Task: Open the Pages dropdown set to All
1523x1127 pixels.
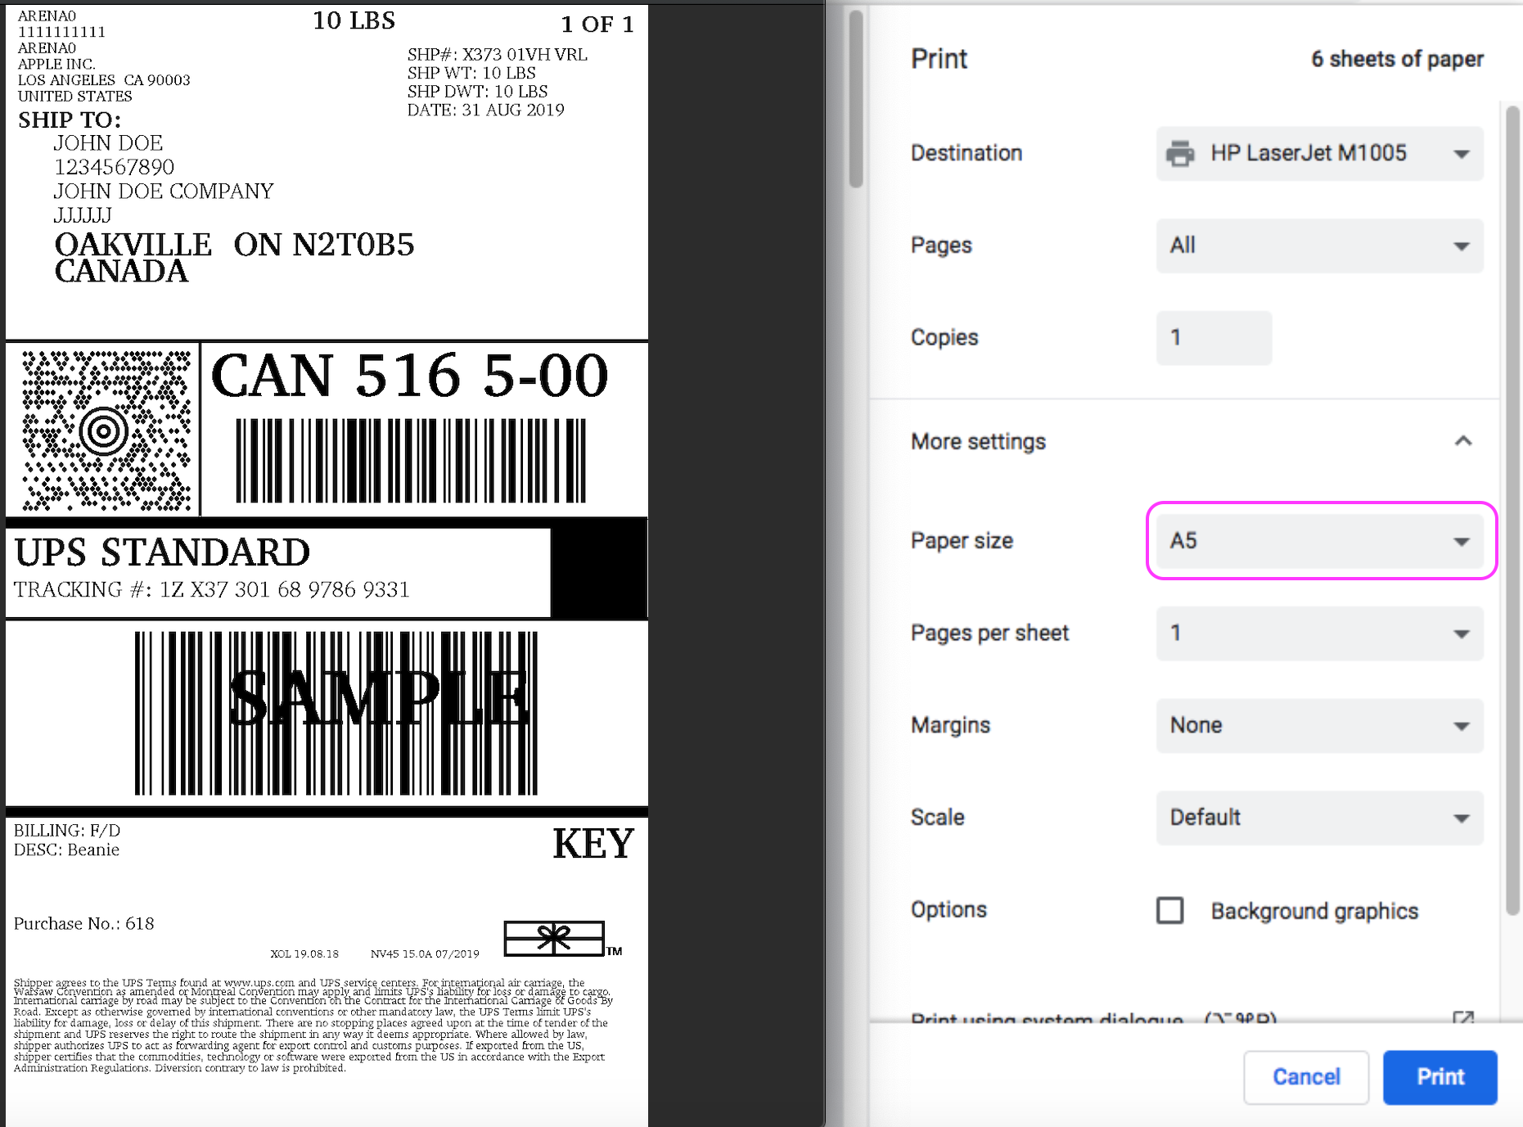Action: [1319, 246]
